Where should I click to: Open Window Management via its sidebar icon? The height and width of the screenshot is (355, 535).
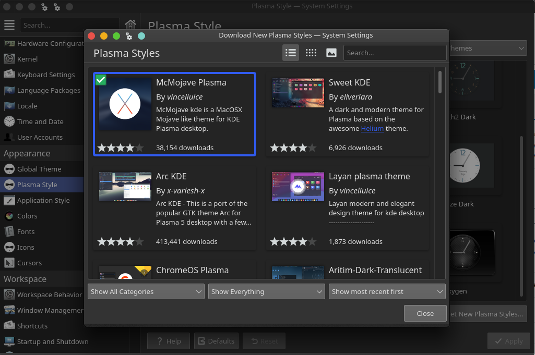[9, 310]
